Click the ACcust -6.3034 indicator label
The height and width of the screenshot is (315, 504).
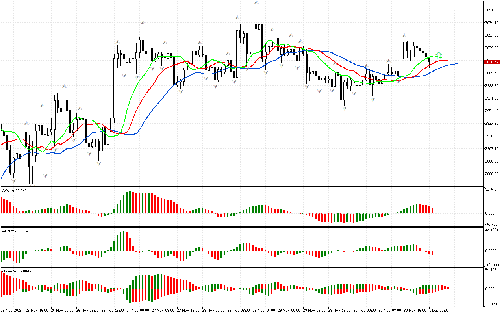[x=15, y=231]
